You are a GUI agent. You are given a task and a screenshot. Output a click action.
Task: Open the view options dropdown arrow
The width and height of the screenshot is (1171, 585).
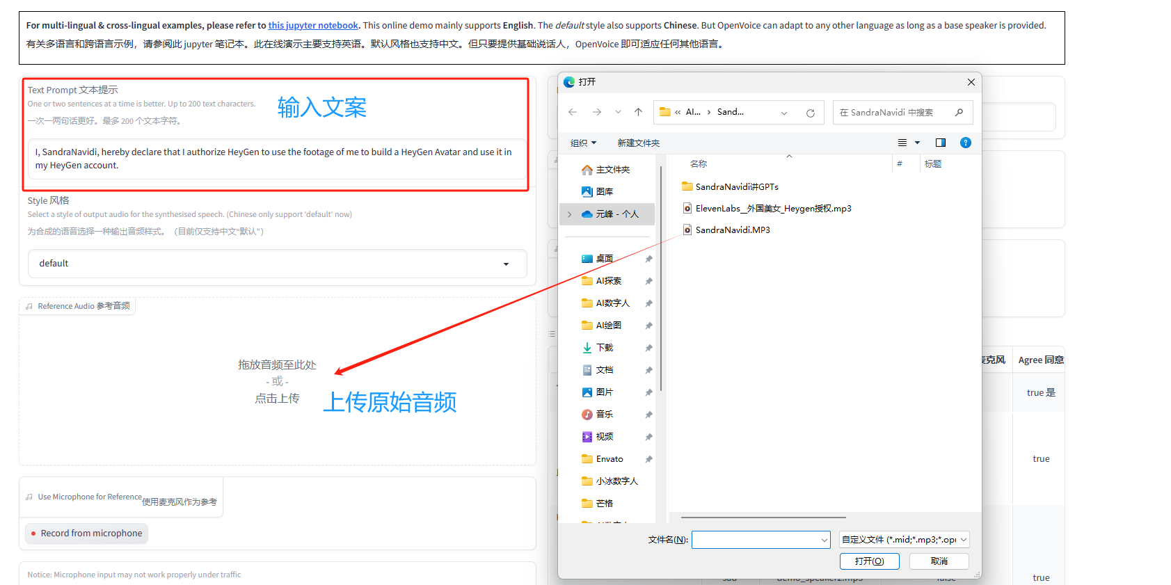917,143
